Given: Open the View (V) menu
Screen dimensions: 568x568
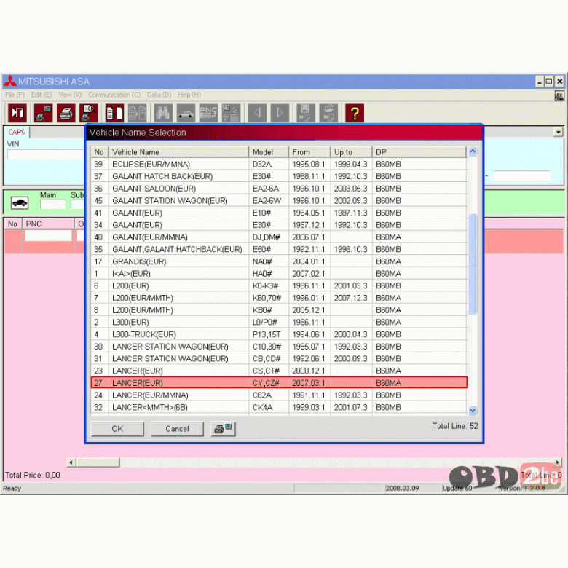Looking at the screenshot, I should (x=70, y=95).
